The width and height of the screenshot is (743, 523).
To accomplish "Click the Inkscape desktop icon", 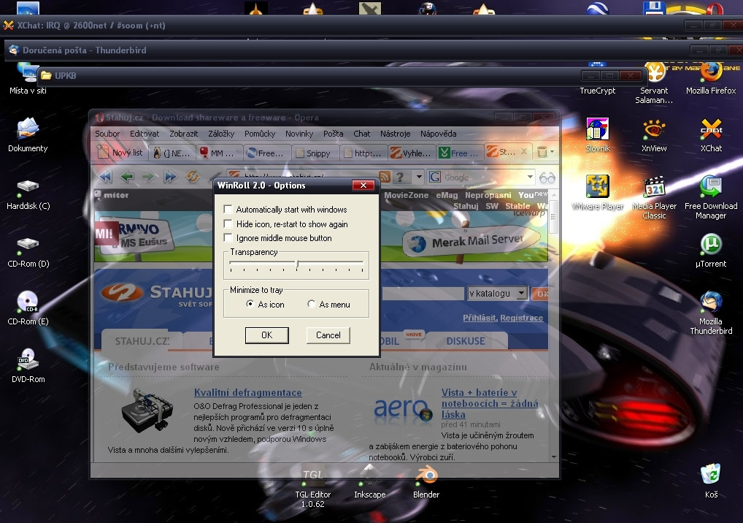I will tap(369, 482).
